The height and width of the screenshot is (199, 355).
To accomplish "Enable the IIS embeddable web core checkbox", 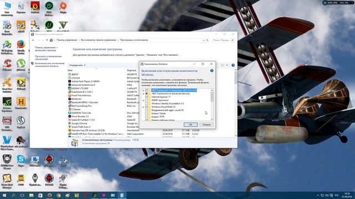I will click(146, 110).
